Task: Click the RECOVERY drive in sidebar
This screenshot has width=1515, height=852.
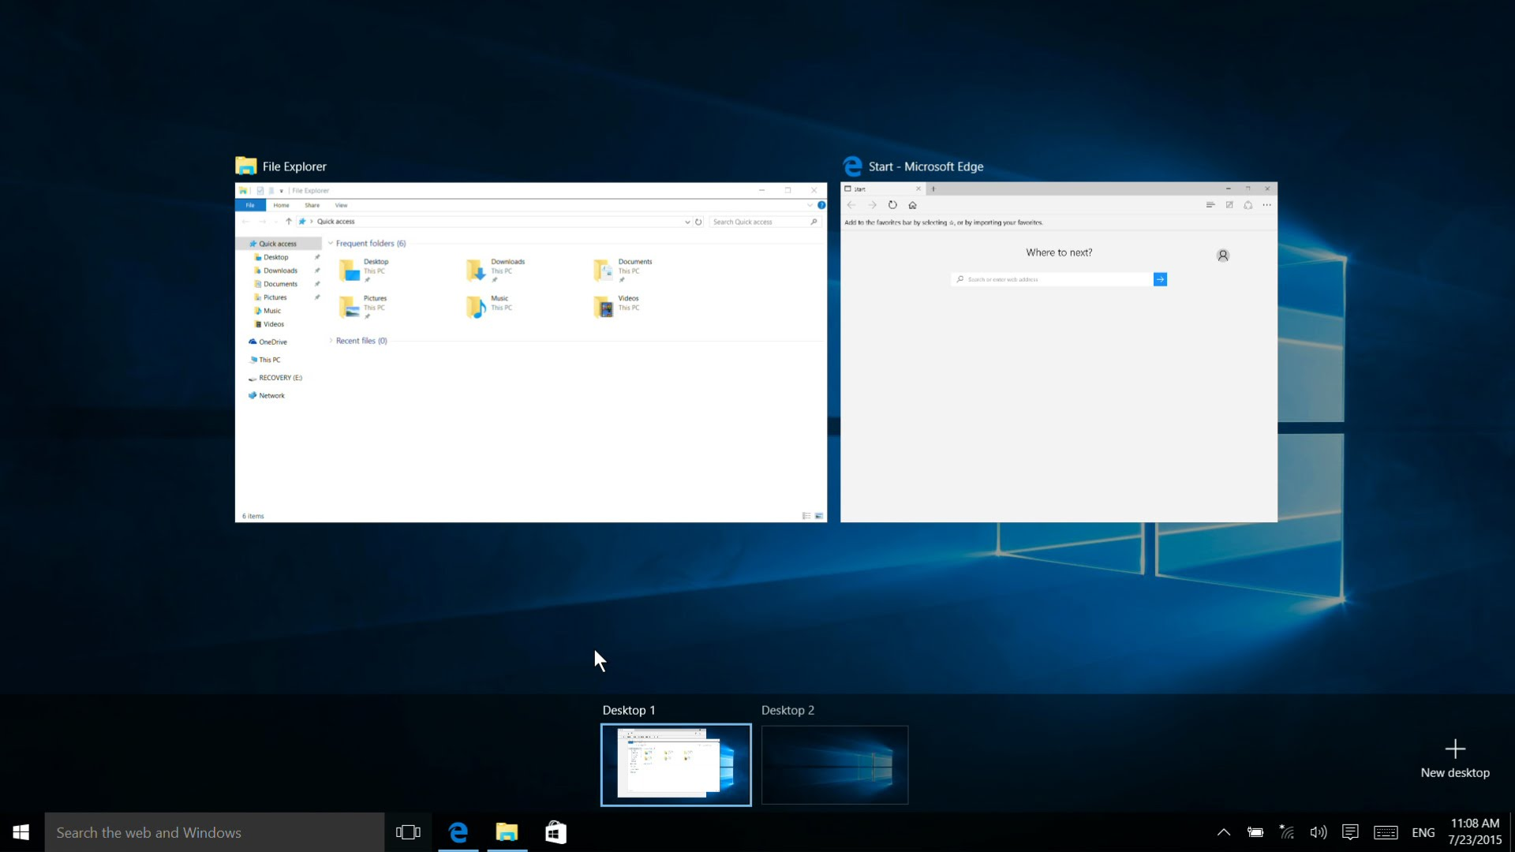Action: tap(281, 378)
